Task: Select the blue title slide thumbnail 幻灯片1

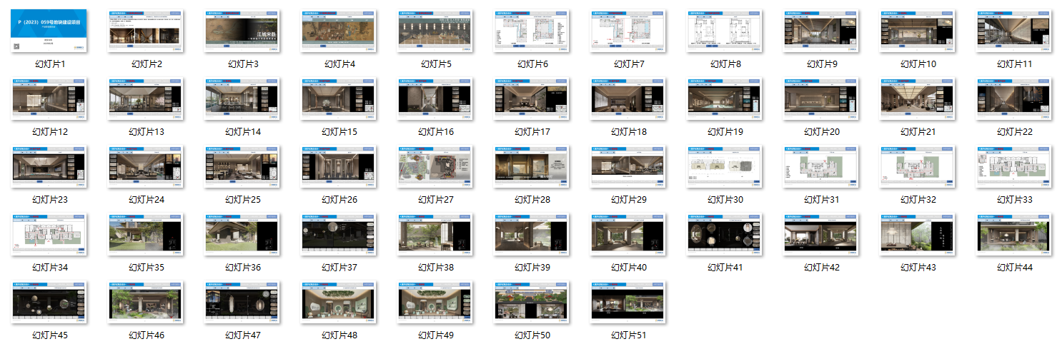Action: tap(49, 31)
